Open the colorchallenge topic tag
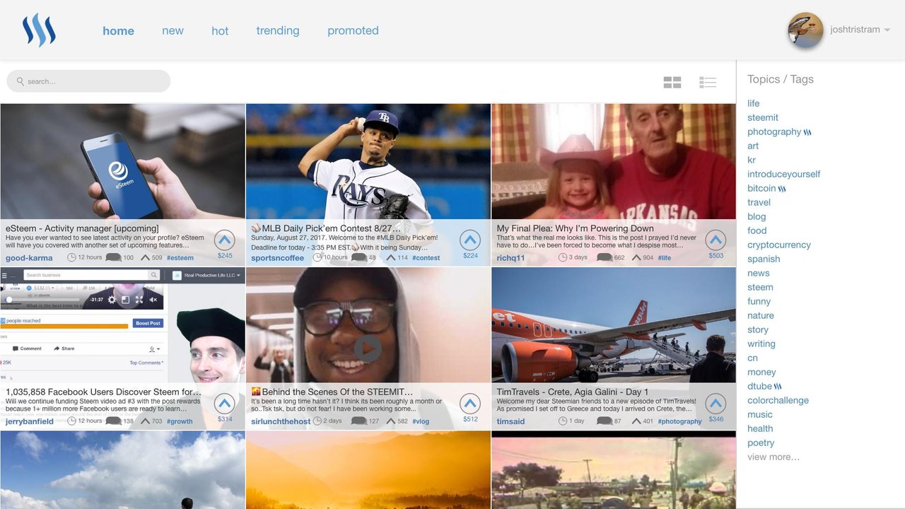The image size is (905, 509). tap(778, 400)
